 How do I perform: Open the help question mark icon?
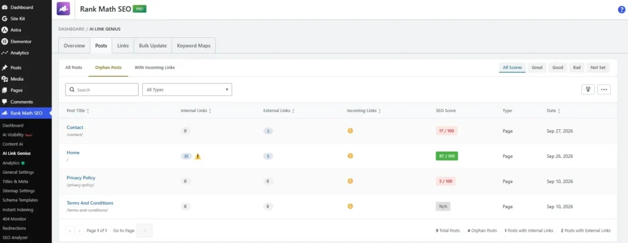pyautogui.click(x=622, y=10)
